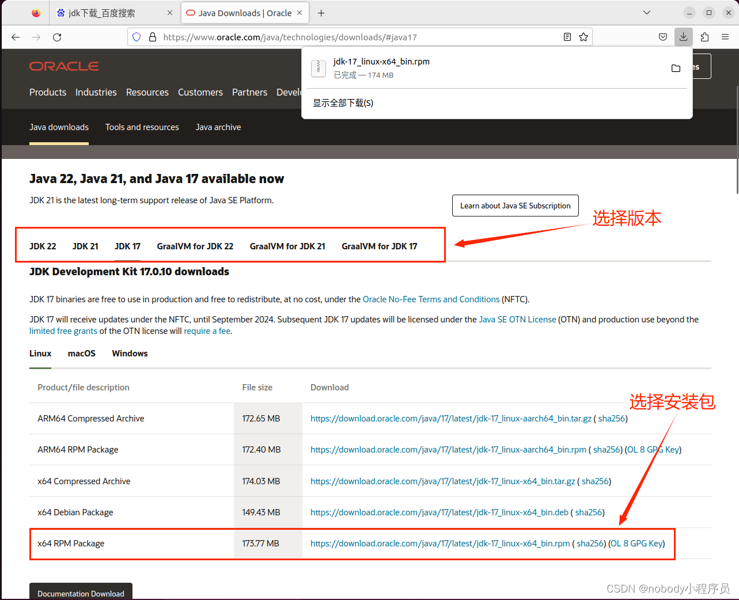This screenshot has width=739, height=600.
Task: Click the 173.77 MB file size cell
Action: 268,544
